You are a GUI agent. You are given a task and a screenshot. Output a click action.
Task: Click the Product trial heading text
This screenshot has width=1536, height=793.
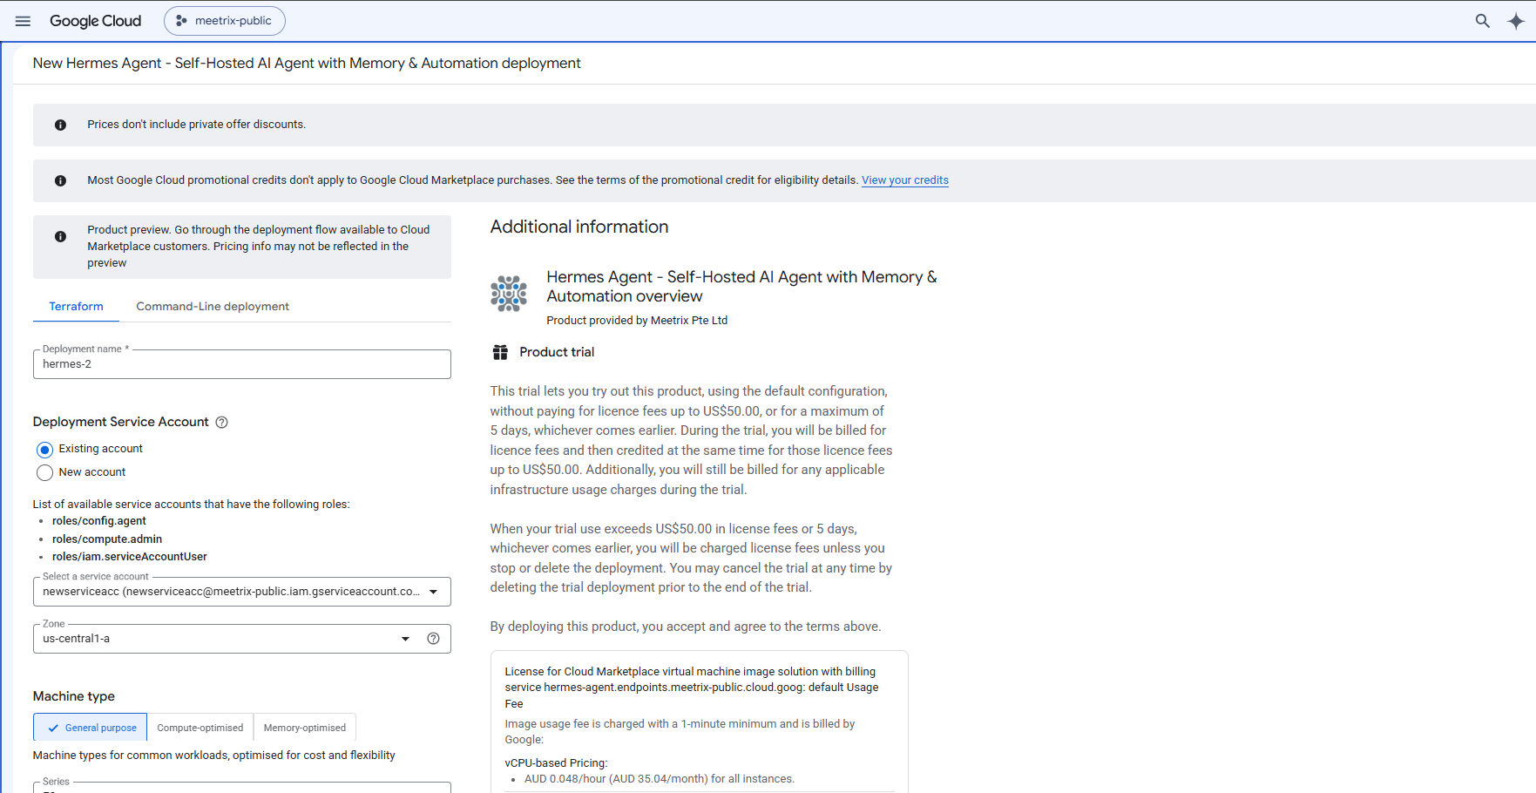tap(557, 352)
